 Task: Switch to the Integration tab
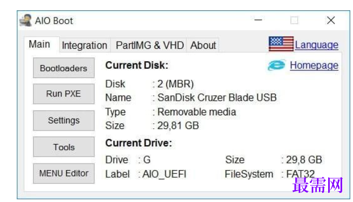[84, 45]
